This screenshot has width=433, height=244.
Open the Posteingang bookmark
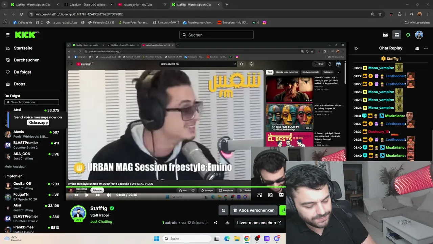198,23
